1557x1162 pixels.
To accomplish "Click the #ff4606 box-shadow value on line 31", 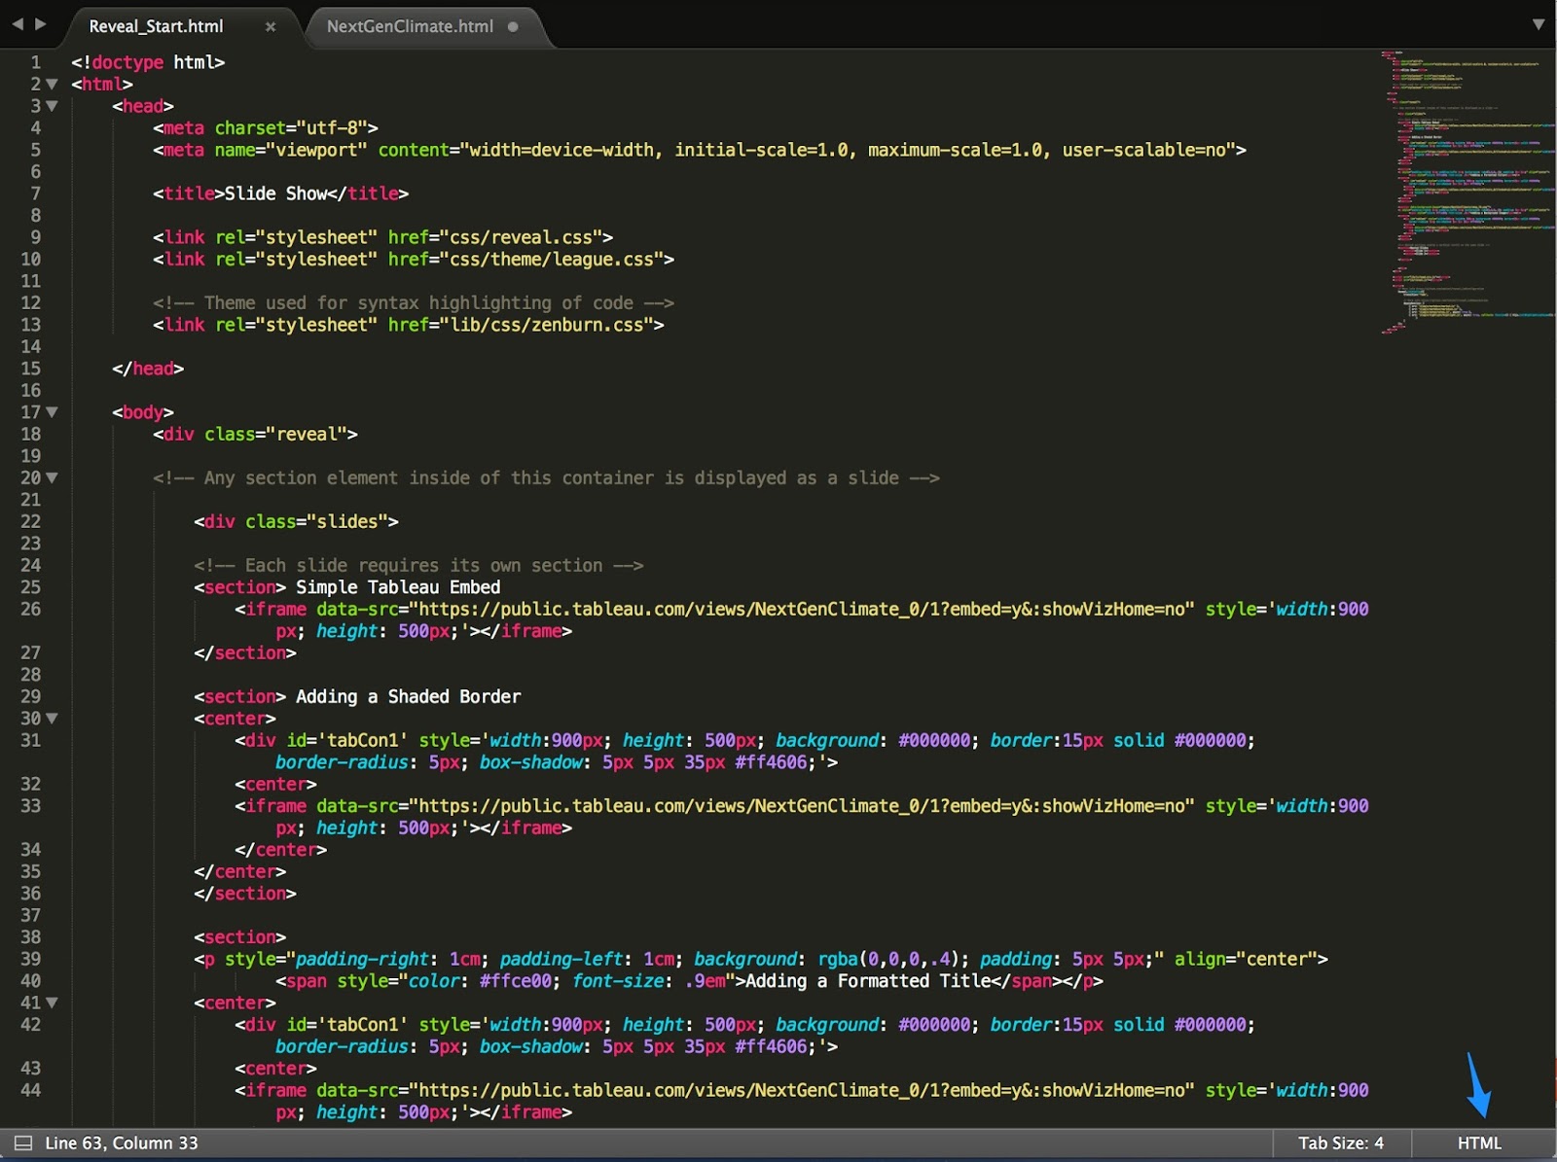I will [771, 762].
